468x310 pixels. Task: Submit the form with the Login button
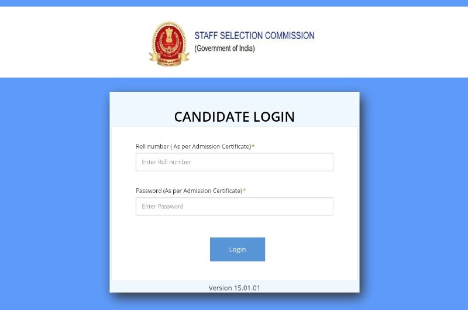point(238,249)
